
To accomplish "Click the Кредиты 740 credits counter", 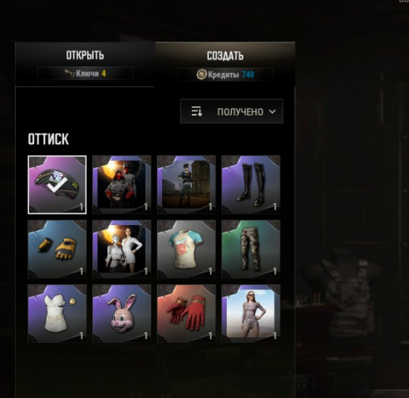I will [225, 75].
